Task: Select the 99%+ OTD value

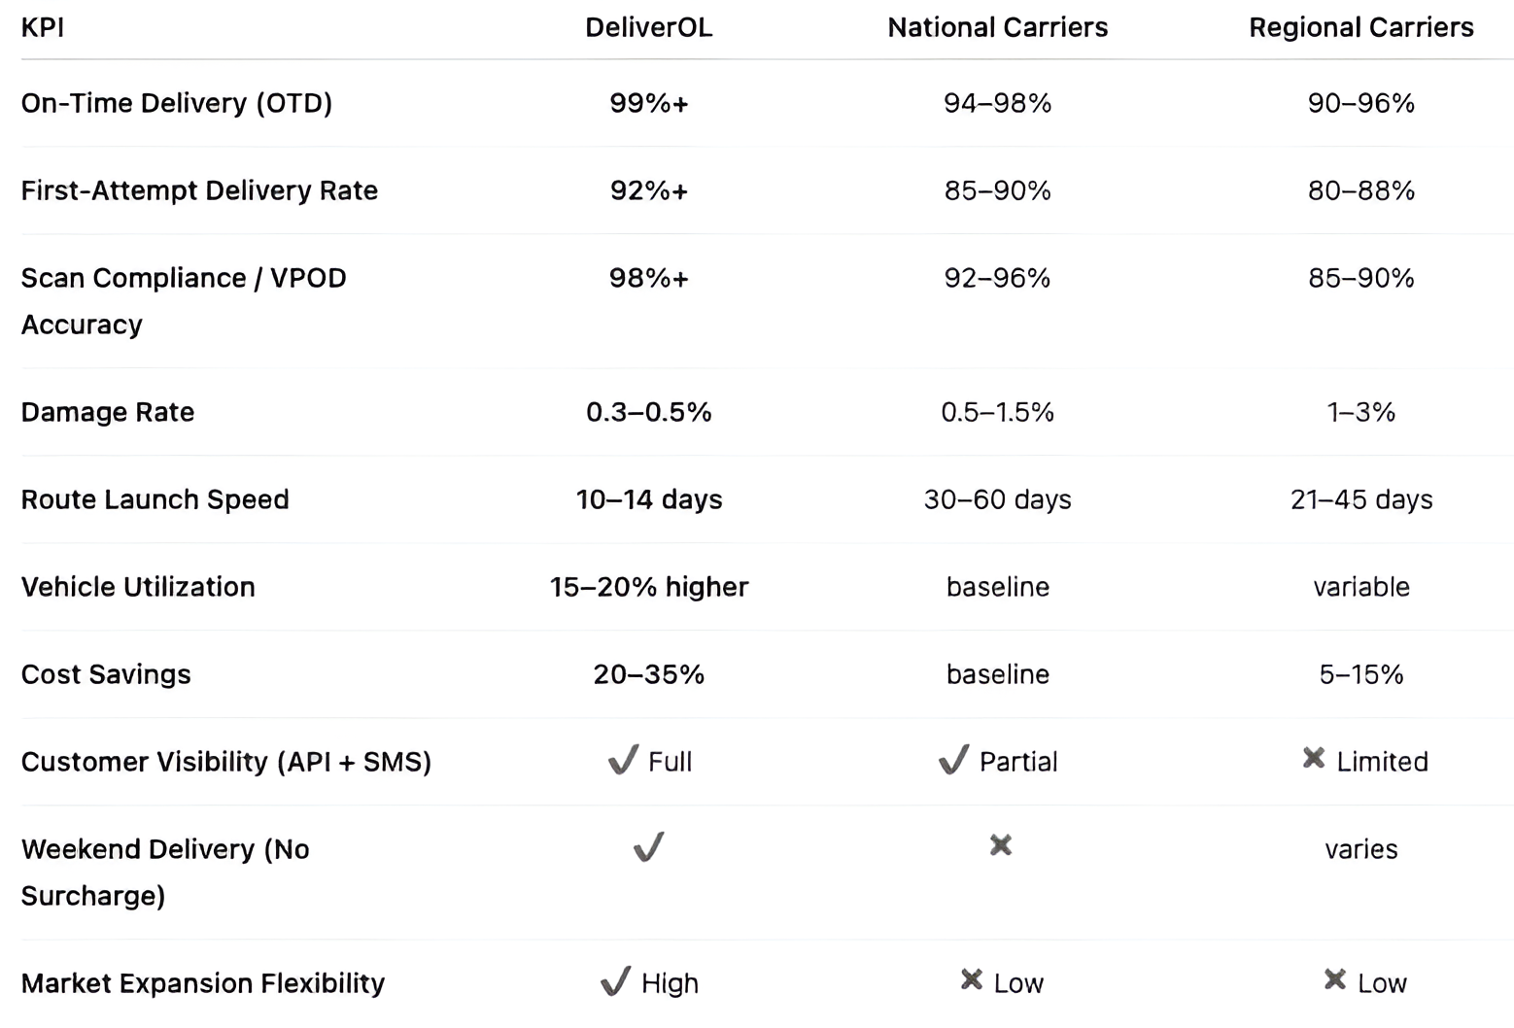Action: (x=648, y=103)
